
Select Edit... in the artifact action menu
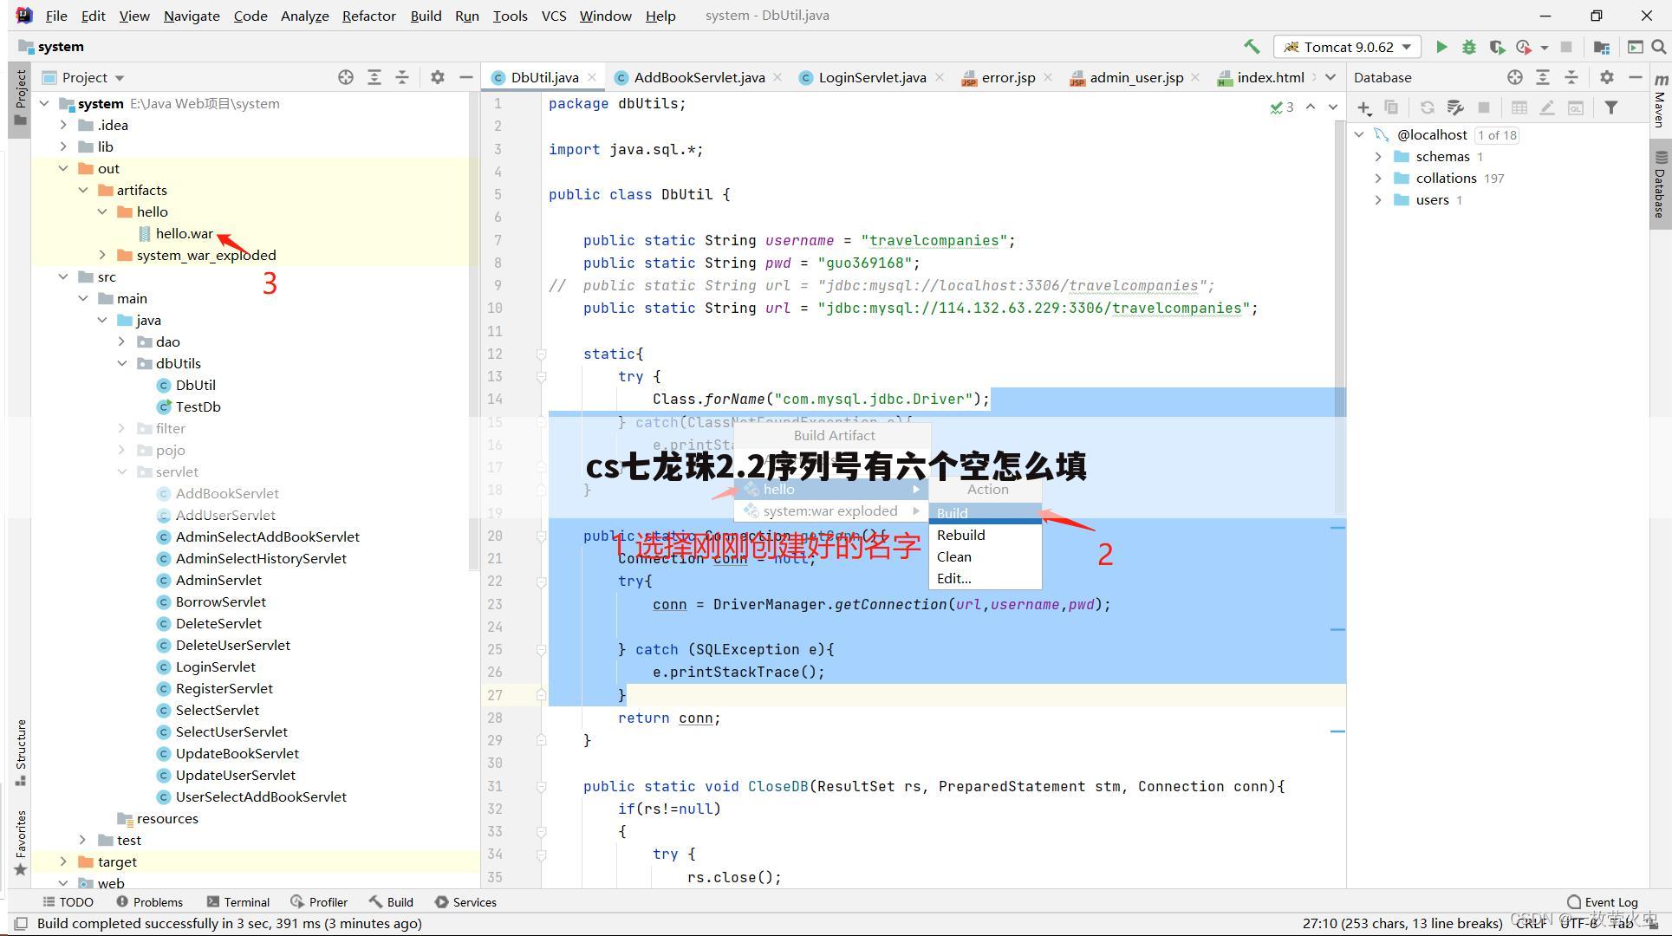point(985,578)
